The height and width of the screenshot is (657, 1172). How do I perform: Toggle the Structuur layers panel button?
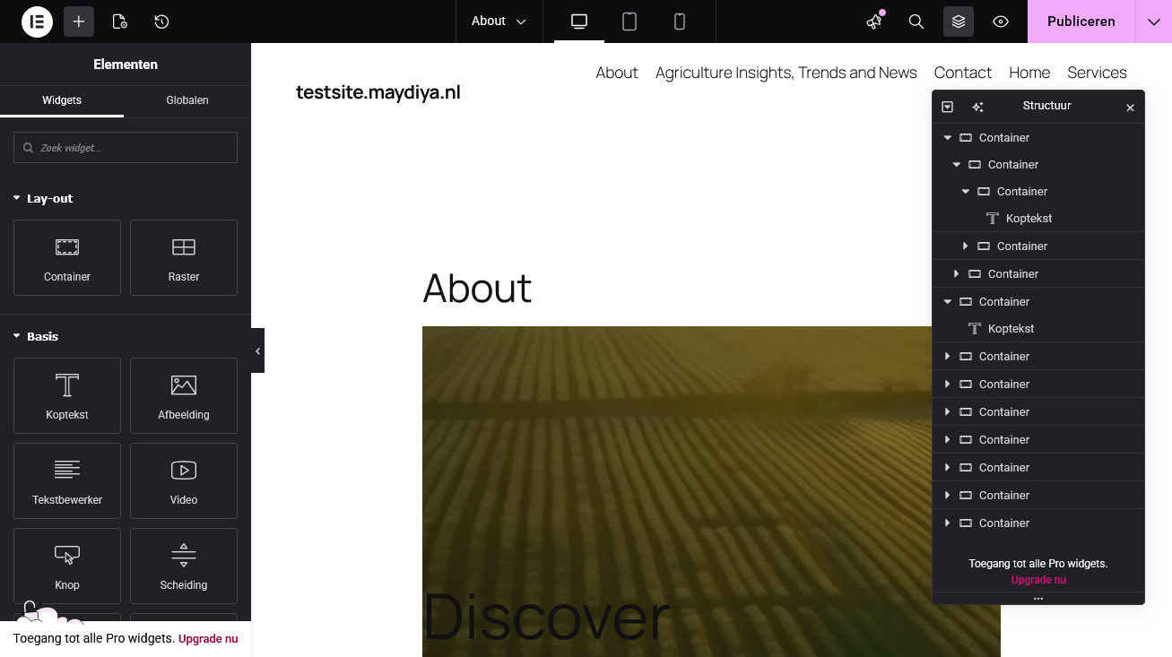[958, 22]
